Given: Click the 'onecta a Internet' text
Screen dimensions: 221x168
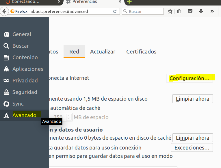Looking at the screenshot, I should (69, 78).
